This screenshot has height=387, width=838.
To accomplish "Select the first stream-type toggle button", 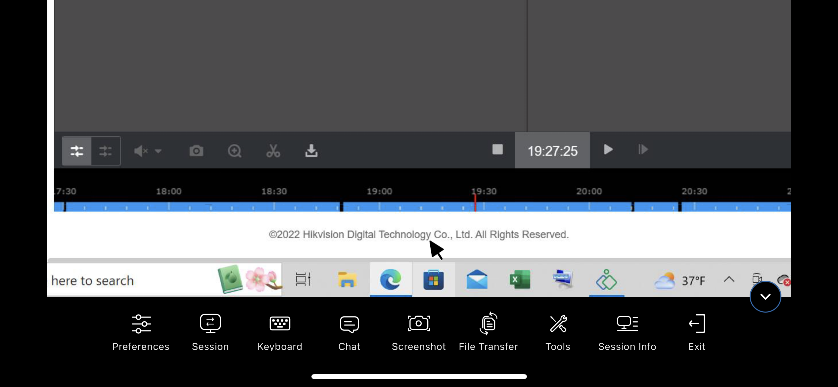I will [77, 151].
